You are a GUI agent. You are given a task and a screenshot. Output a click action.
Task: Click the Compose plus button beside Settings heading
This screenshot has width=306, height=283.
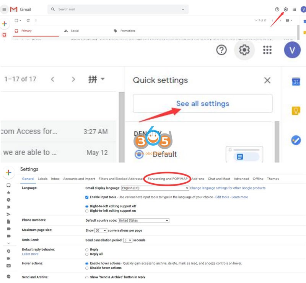pos(8,173)
